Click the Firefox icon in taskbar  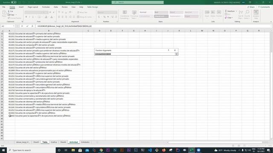[x=164, y=150]
